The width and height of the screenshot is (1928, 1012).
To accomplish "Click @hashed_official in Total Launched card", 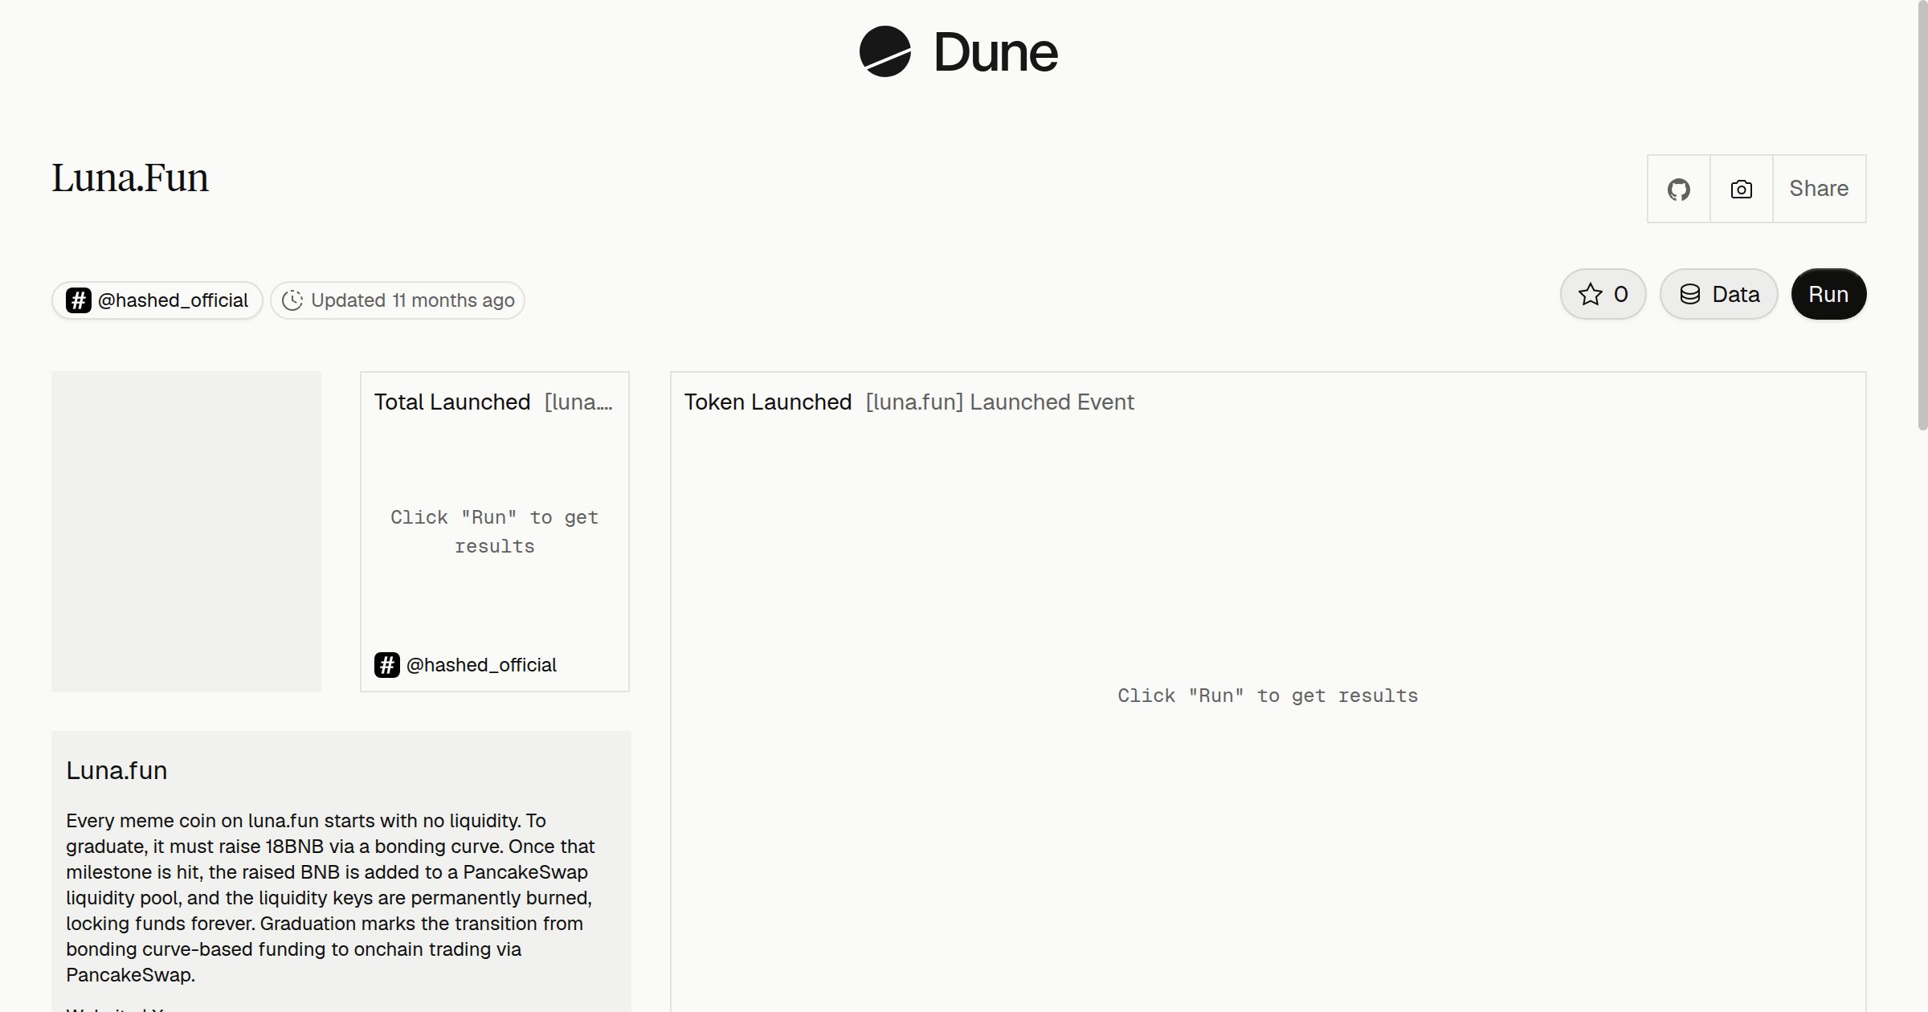I will tap(481, 665).
